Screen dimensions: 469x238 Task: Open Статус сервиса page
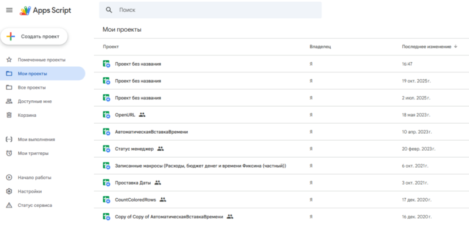coord(35,205)
